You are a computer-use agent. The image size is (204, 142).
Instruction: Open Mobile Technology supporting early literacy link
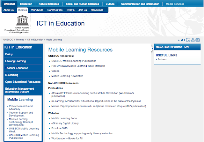click(x=82, y=133)
